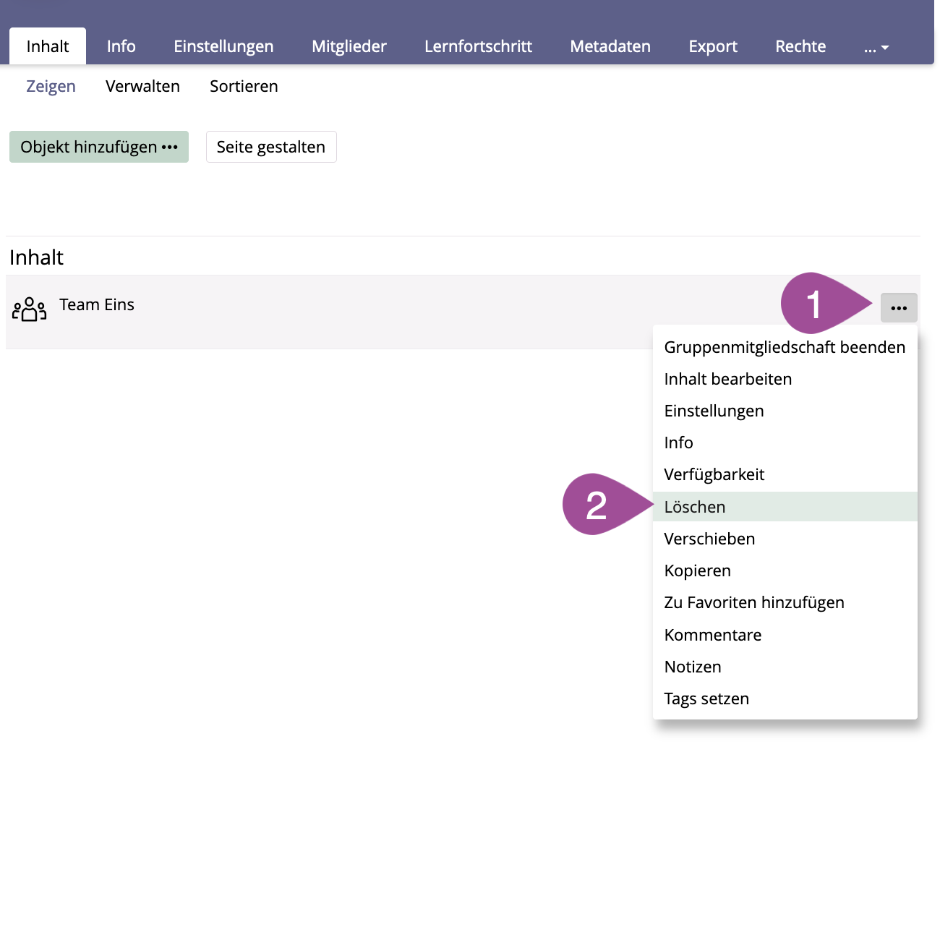
Task: Go to the Lernfortschritt tab
Action: (478, 46)
